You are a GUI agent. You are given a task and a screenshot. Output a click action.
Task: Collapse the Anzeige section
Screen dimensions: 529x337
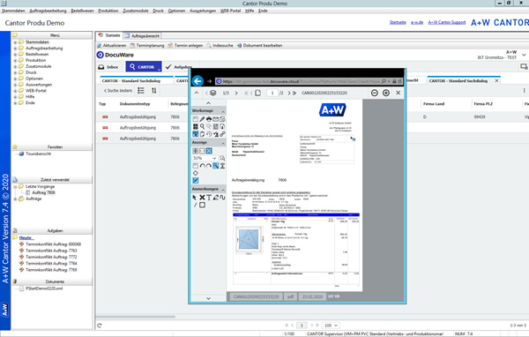coord(223,143)
